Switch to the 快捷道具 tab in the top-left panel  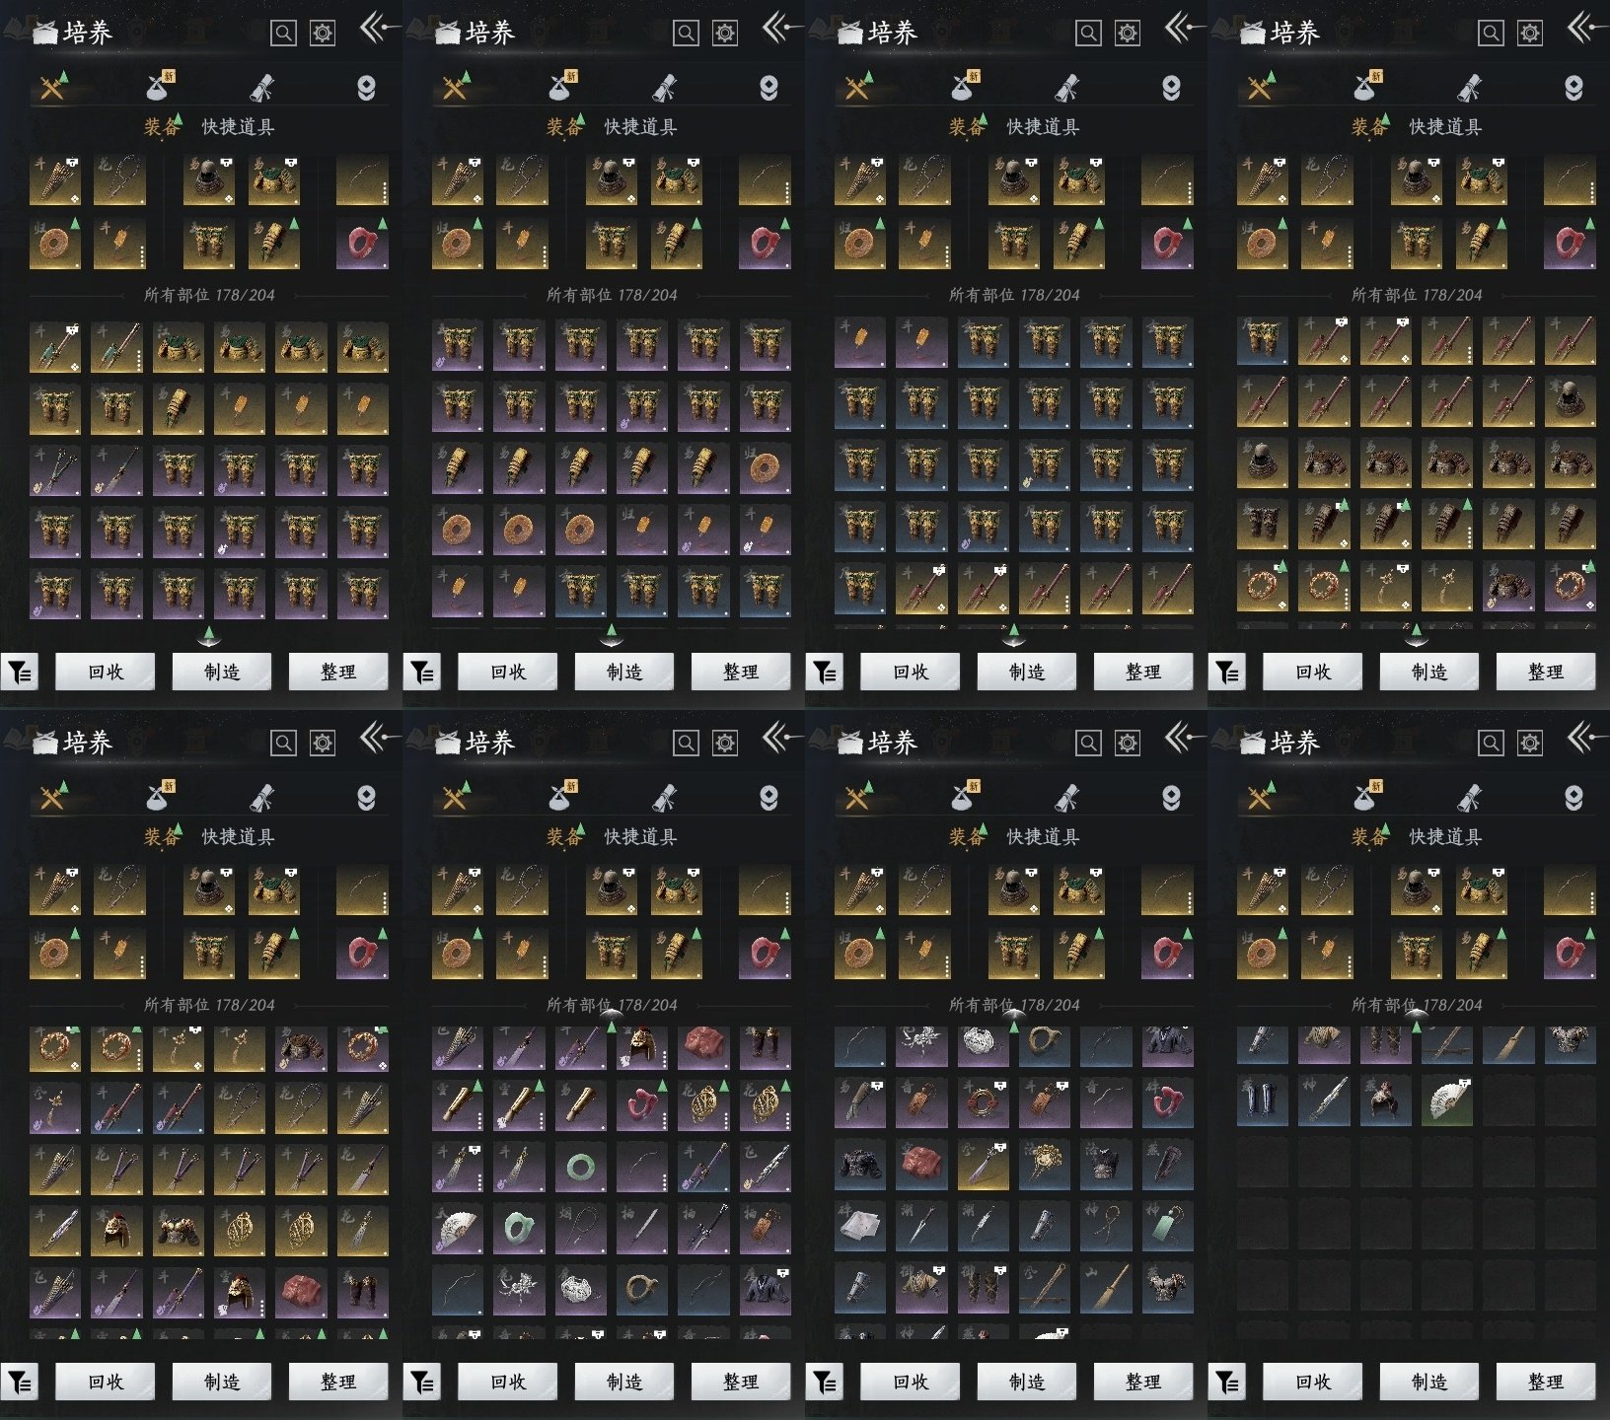tap(238, 127)
